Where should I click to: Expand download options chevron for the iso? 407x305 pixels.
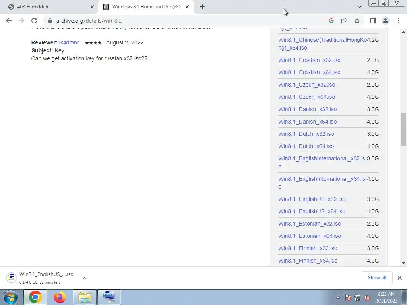click(85, 278)
